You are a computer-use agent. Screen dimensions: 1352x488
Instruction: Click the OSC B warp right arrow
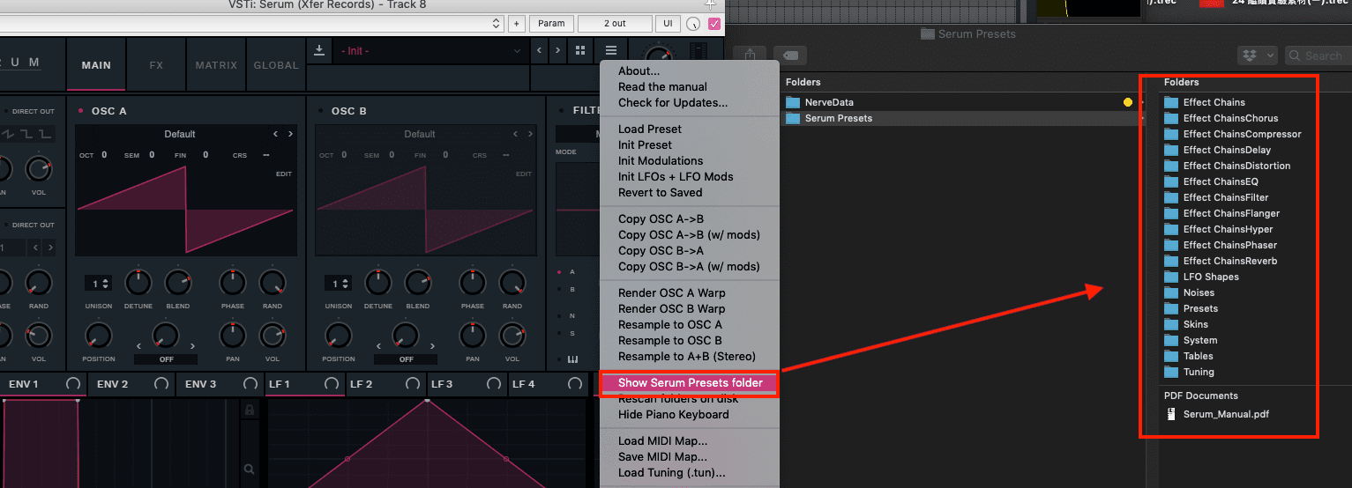click(432, 346)
